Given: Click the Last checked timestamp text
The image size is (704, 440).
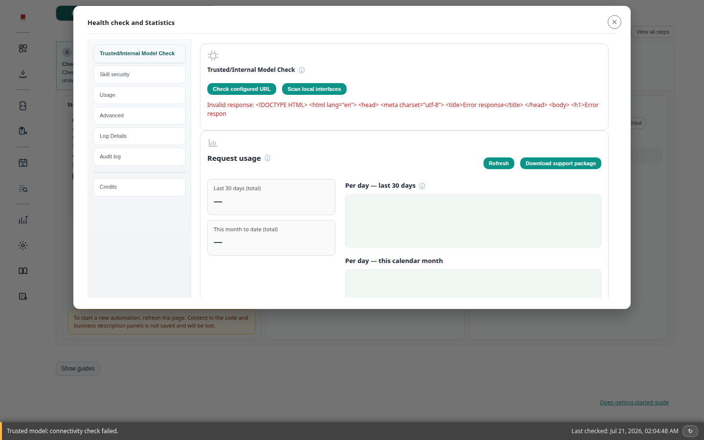Looking at the screenshot, I should click(625, 431).
